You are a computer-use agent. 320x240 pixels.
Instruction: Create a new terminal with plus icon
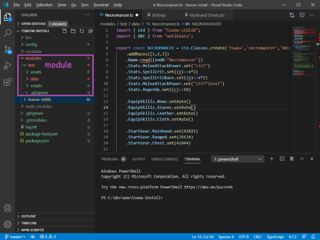tap(272, 159)
